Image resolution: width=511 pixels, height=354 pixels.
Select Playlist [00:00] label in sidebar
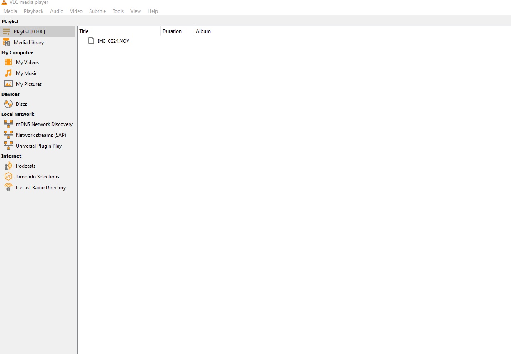29,32
